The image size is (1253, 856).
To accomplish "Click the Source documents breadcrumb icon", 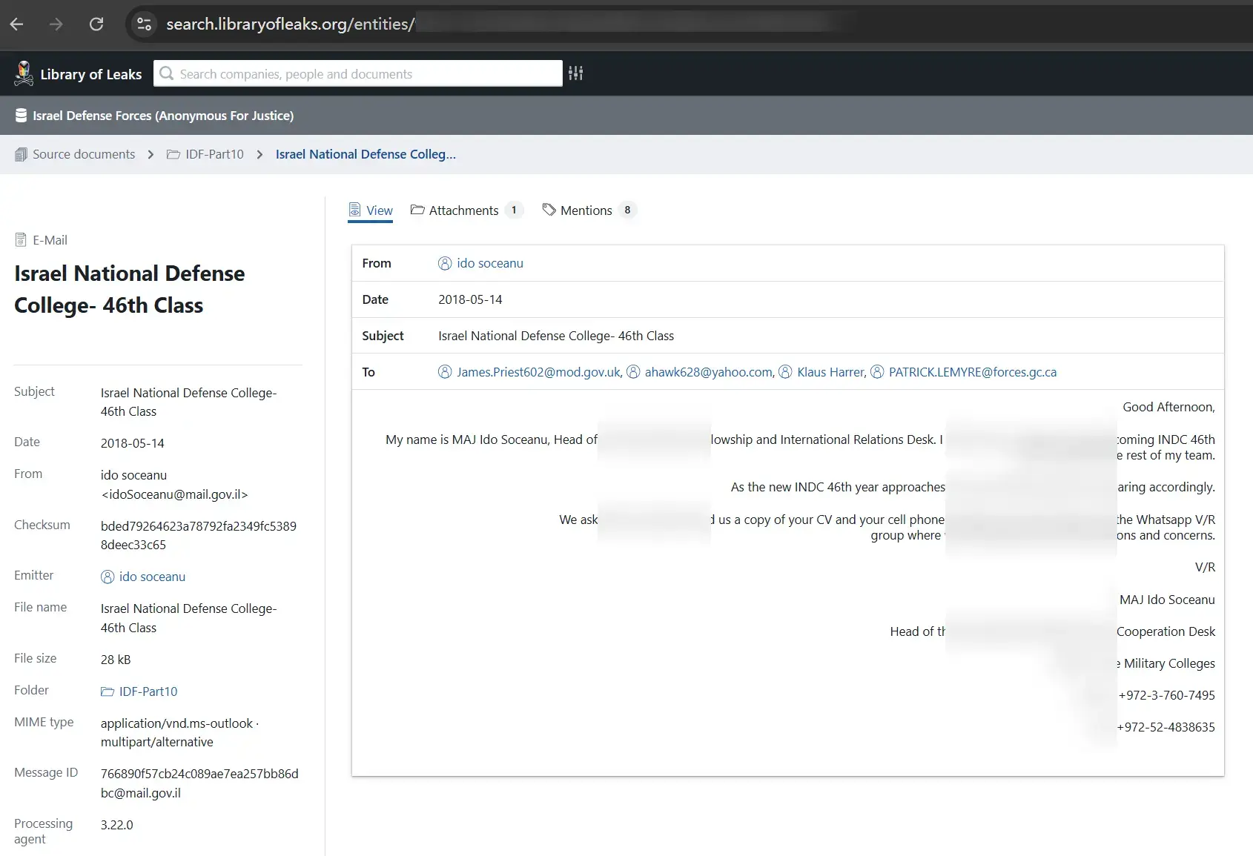I will tap(21, 154).
